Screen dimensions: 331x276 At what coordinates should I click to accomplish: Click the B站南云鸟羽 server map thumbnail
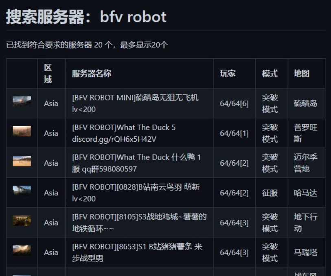[22, 191]
